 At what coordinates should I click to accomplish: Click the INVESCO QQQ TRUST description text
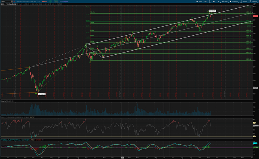point(28,1)
